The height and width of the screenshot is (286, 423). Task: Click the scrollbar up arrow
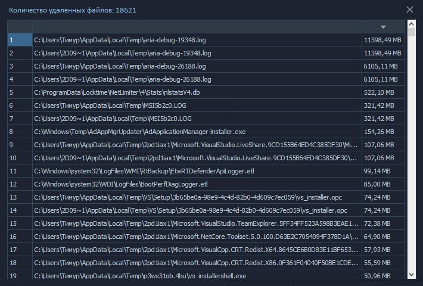(412, 24)
